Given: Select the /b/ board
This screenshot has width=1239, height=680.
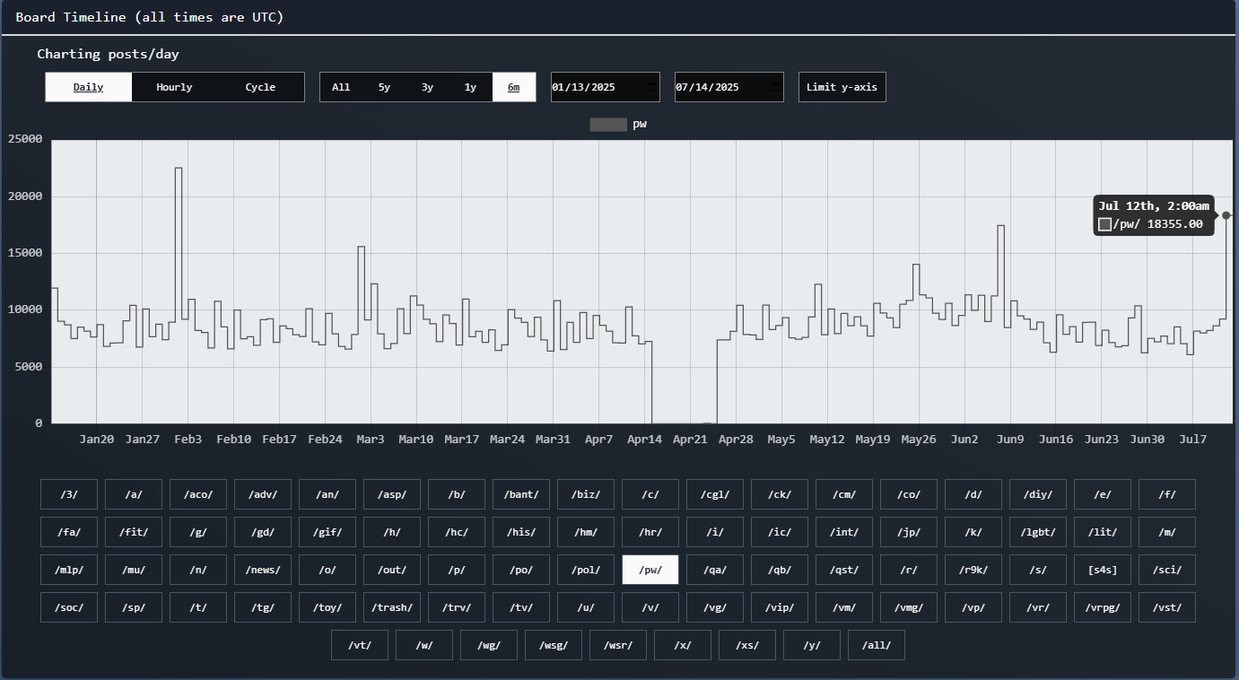Looking at the screenshot, I should [x=457, y=494].
